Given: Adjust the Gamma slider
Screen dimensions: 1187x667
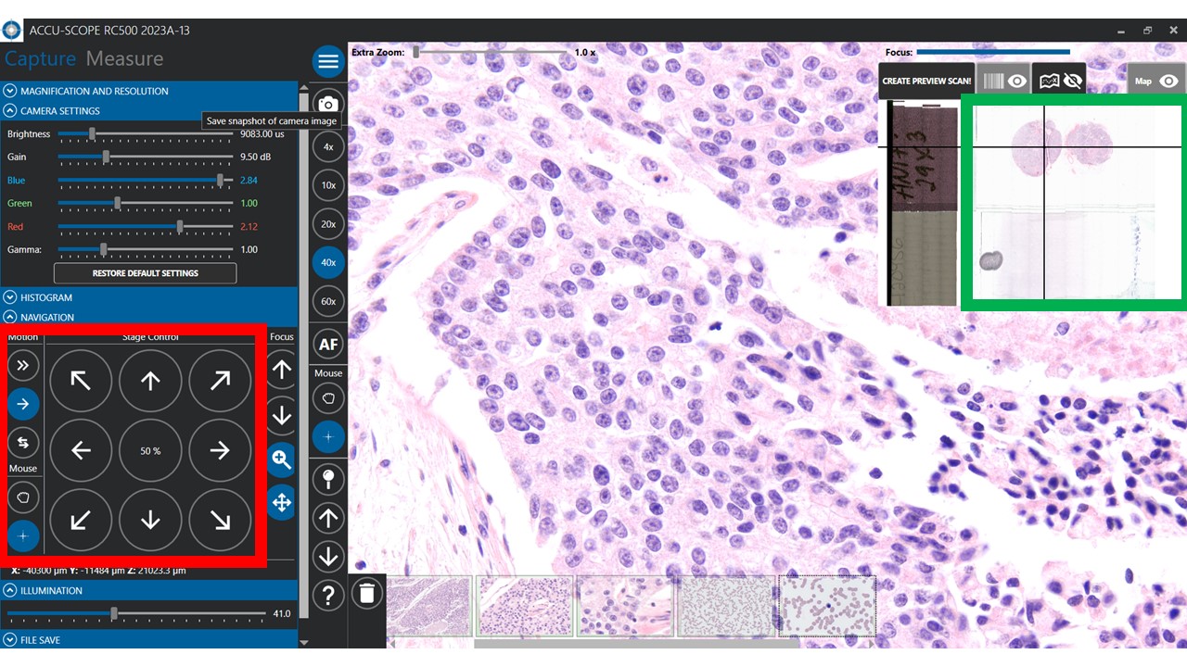Looking at the screenshot, I should [x=146, y=249].
